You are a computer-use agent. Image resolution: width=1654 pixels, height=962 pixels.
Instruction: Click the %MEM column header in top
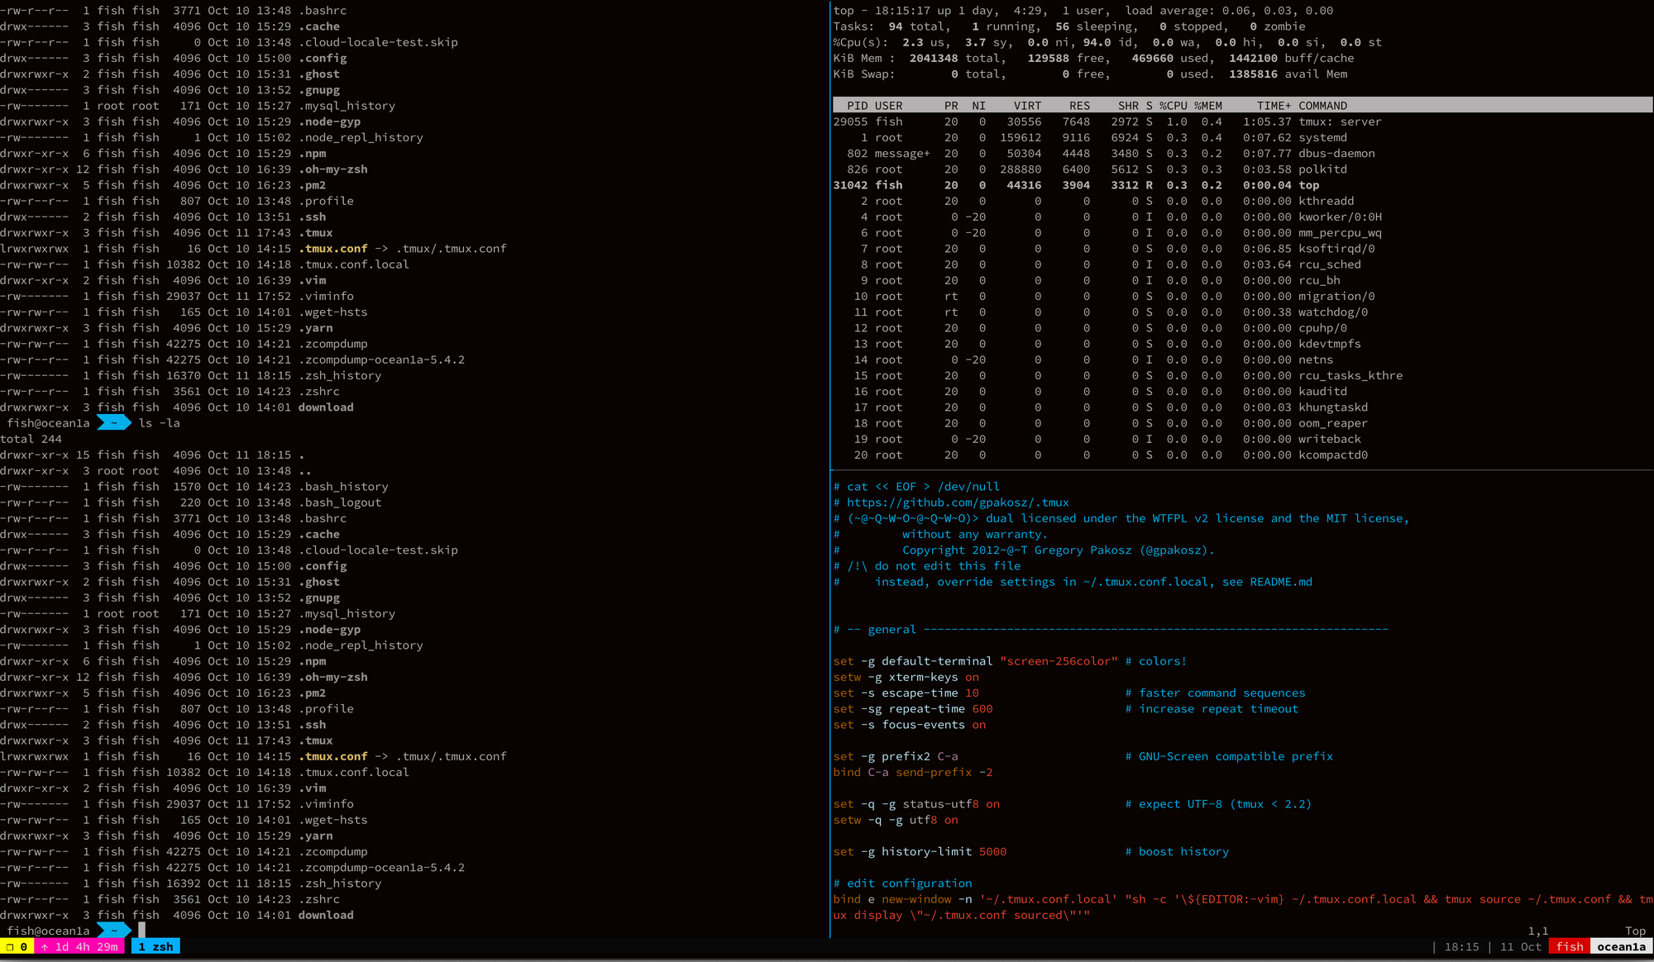pyautogui.click(x=1207, y=106)
